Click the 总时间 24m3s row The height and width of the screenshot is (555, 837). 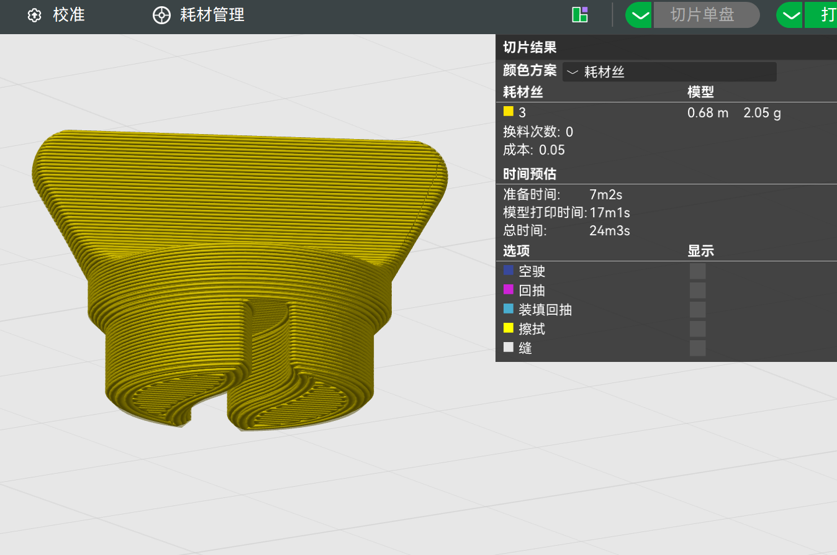566,231
